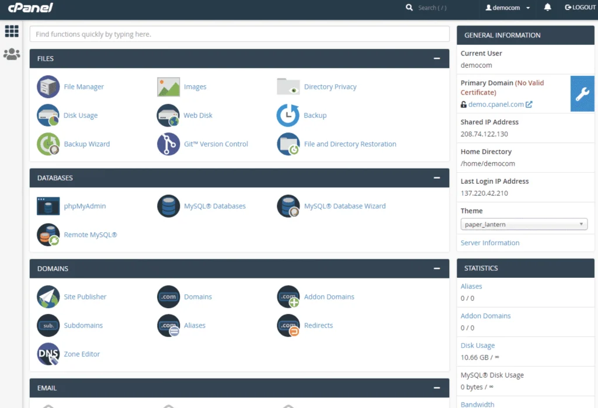598x408 pixels.
Task: Click the Aliases statistics link
Action: (471, 286)
